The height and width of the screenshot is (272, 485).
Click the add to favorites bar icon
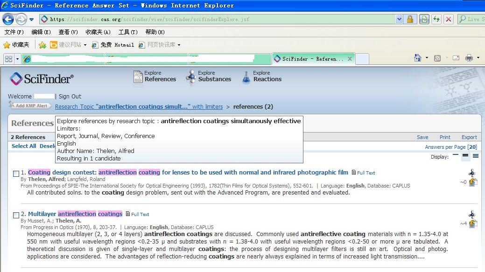tap(42, 45)
